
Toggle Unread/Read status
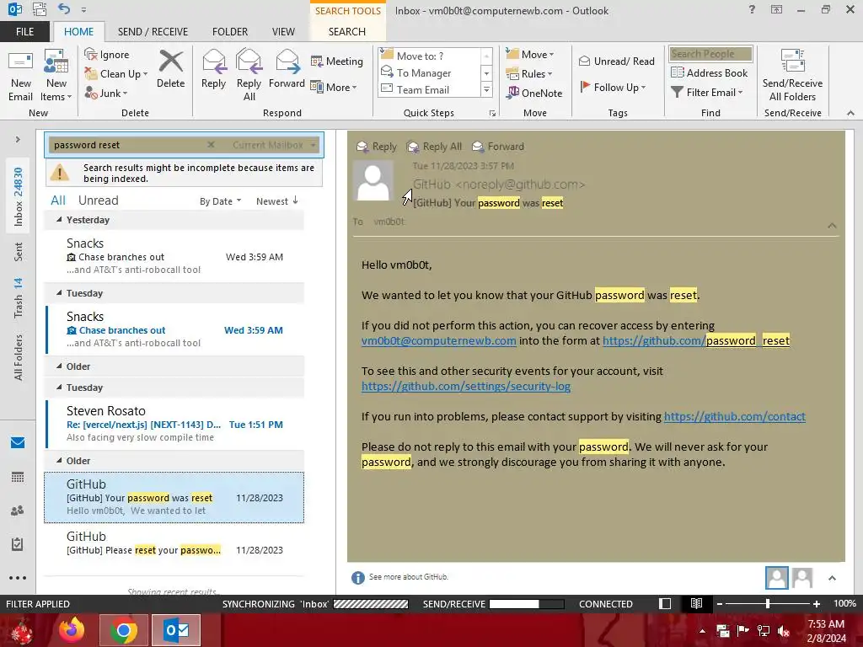coord(617,61)
